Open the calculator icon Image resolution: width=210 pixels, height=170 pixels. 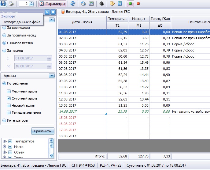[120, 4]
